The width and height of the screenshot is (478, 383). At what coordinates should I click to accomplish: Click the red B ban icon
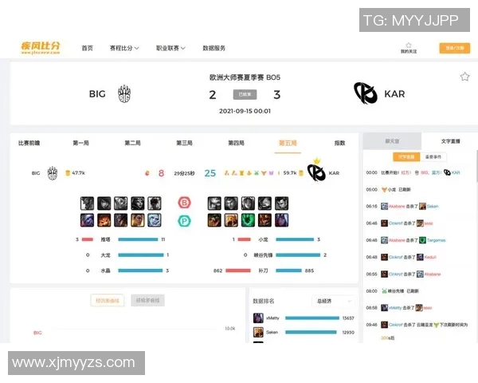(x=183, y=203)
